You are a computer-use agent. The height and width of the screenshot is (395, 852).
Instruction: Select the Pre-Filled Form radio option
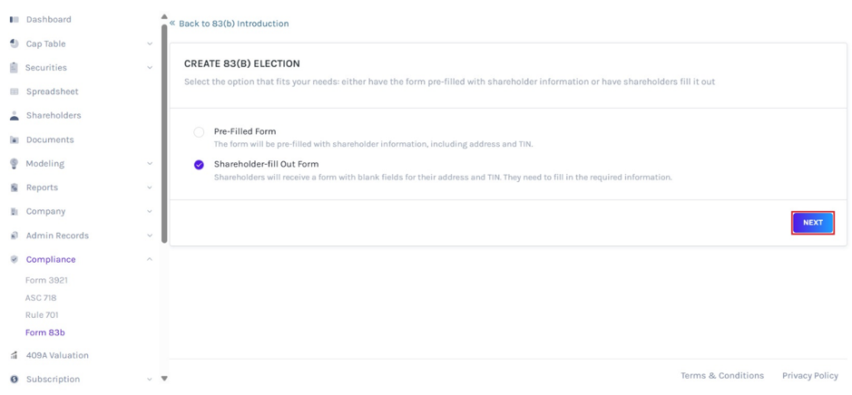click(199, 132)
